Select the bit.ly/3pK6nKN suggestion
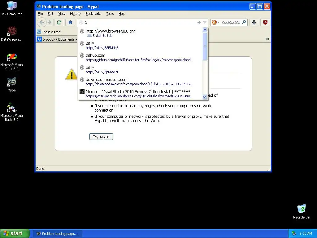The image size is (317, 238). click(x=140, y=69)
